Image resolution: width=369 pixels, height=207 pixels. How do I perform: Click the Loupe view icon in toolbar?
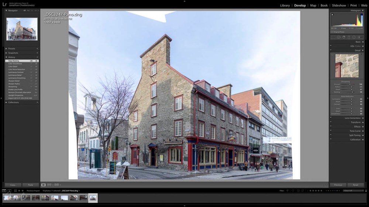44,185
